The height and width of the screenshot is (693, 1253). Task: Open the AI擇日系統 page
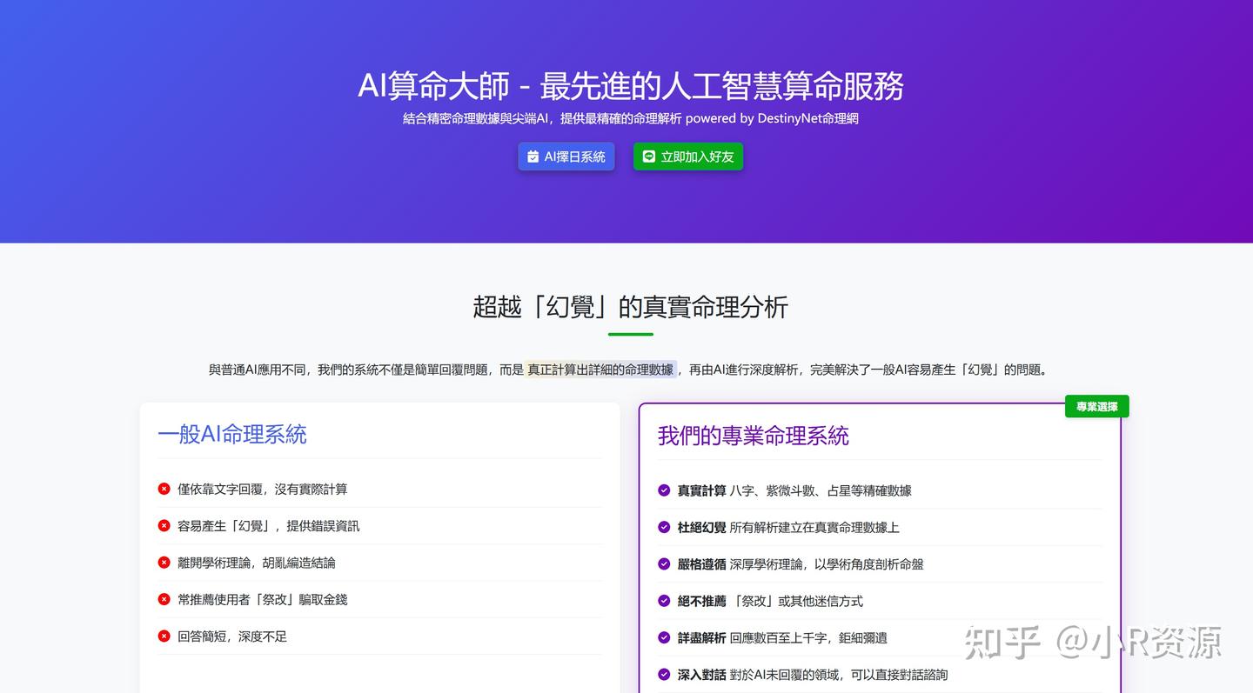coord(566,157)
